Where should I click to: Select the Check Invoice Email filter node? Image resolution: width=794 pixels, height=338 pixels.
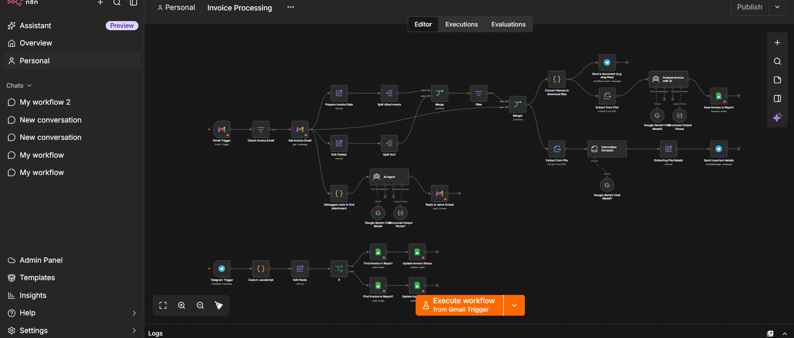point(261,129)
